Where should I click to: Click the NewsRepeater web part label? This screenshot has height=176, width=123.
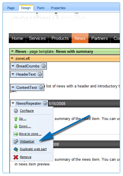tap(29, 103)
